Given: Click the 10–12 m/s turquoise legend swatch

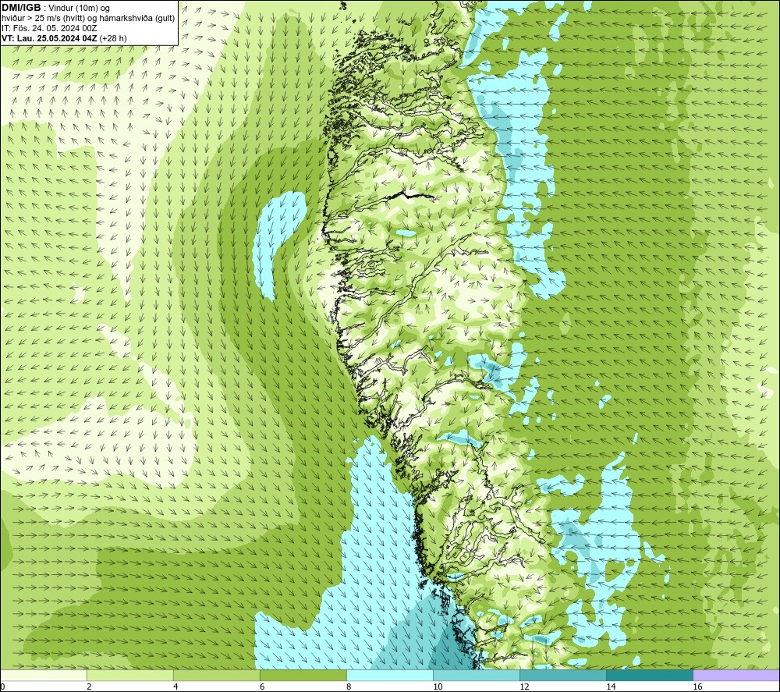Looking at the screenshot, I should pyautogui.click(x=477, y=676).
